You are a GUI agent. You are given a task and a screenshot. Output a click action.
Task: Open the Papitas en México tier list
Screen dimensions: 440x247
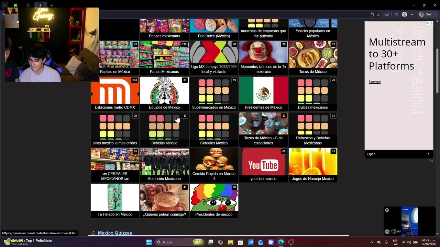coord(115,58)
